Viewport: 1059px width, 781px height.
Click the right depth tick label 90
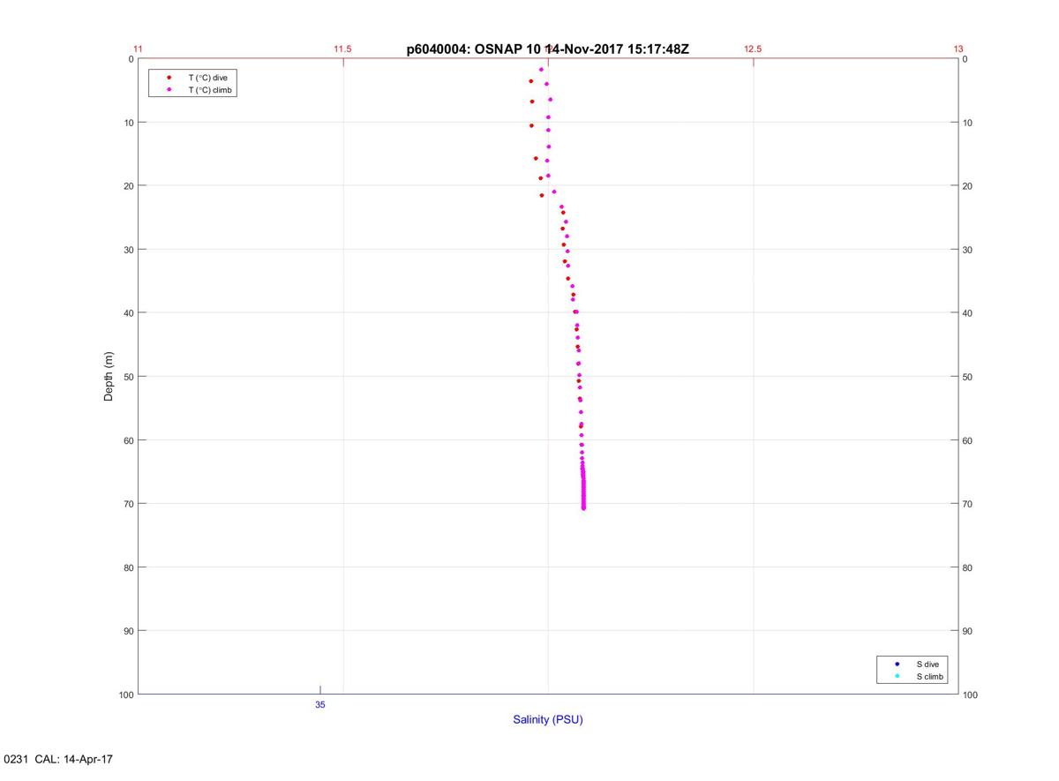968,631
